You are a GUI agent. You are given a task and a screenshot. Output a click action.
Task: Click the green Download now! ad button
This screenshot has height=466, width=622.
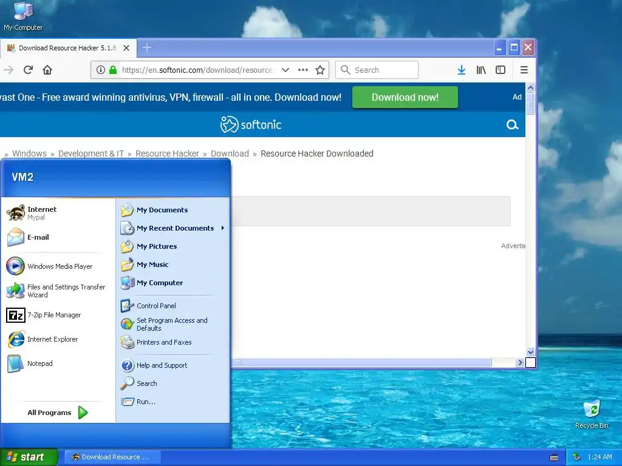tap(405, 97)
